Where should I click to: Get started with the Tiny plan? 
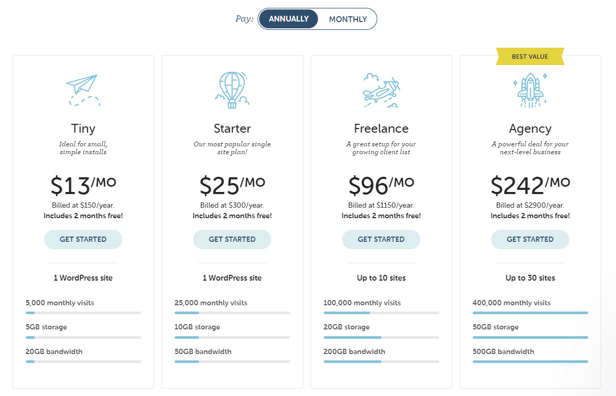tap(83, 239)
